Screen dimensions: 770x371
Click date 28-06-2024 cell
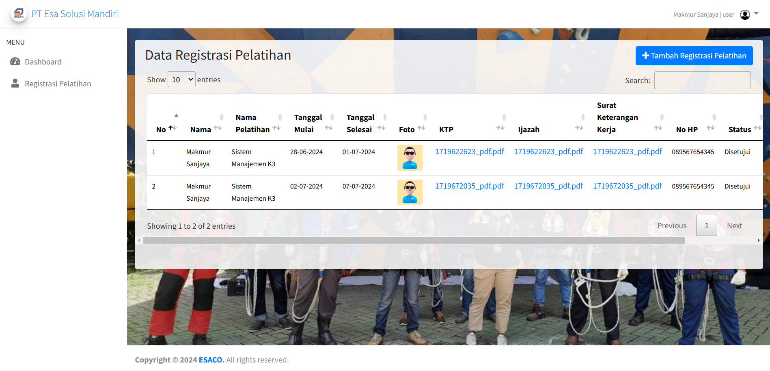(306, 152)
